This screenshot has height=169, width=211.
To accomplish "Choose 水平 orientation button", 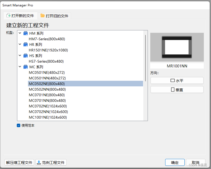I will pyautogui.click(x=177, y=81).
